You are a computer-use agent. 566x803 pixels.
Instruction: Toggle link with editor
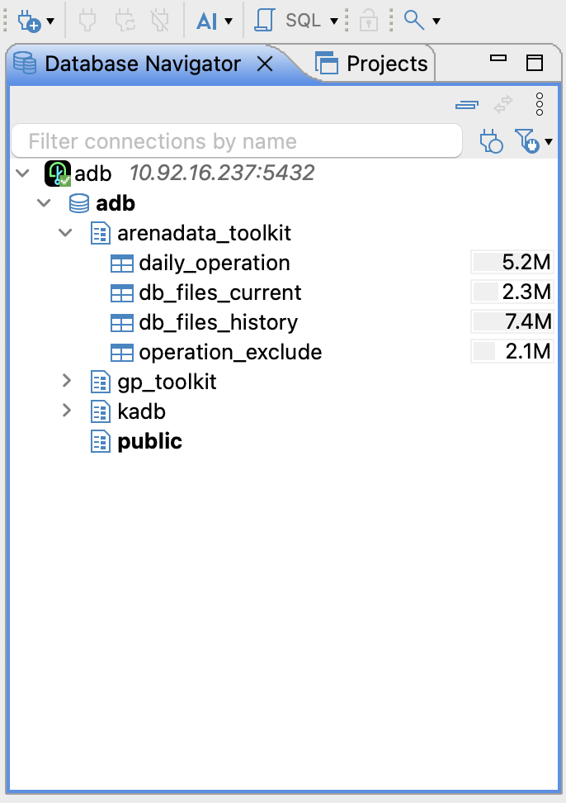pyautogui.click(x=503, y=105)
